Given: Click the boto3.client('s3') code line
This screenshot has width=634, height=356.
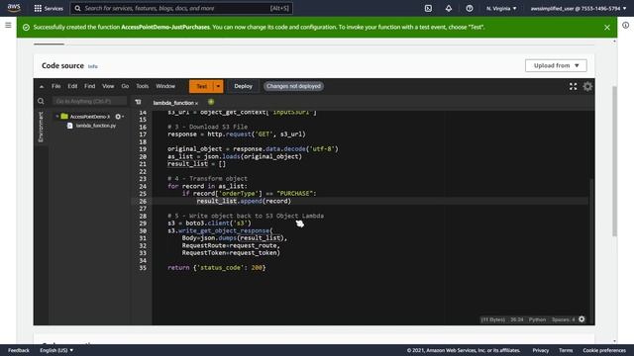Looking at the screenshot, I should 209,223.
